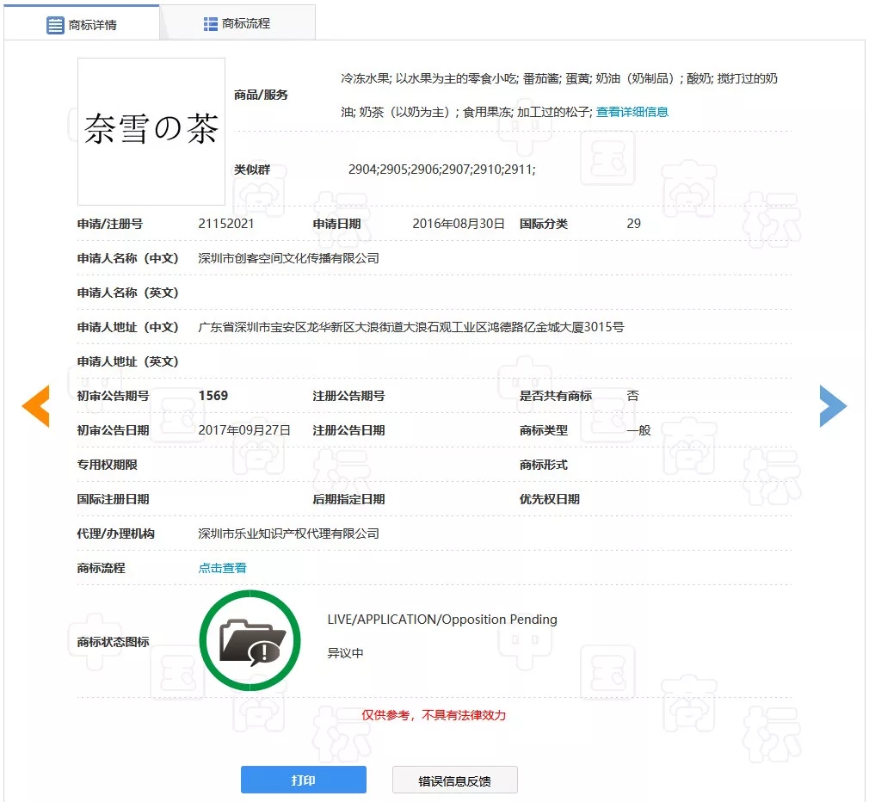Click the applicant address starting with 广东省深圳市
Image resolution: width=869 pixels, height=802 pixels.
(411, 327)
